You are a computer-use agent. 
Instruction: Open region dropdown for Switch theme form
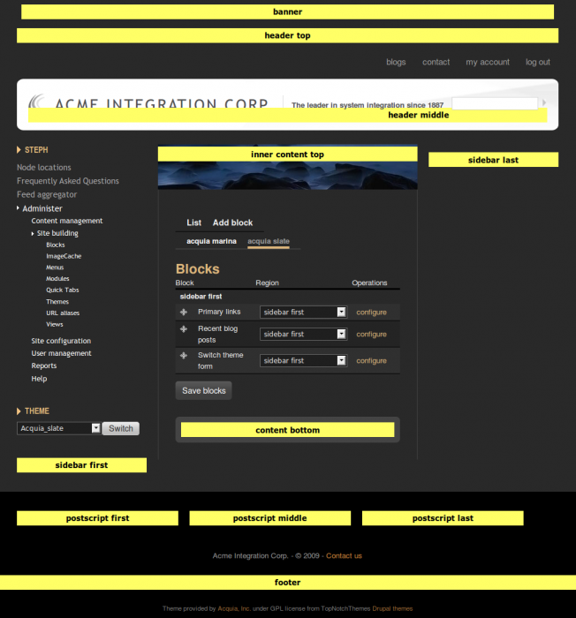tap(303, 360)
